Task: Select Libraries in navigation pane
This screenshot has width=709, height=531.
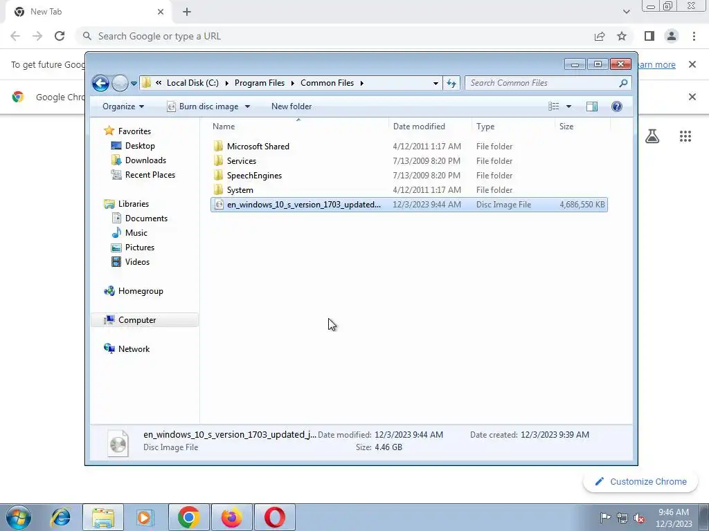Action: point(134,204)
